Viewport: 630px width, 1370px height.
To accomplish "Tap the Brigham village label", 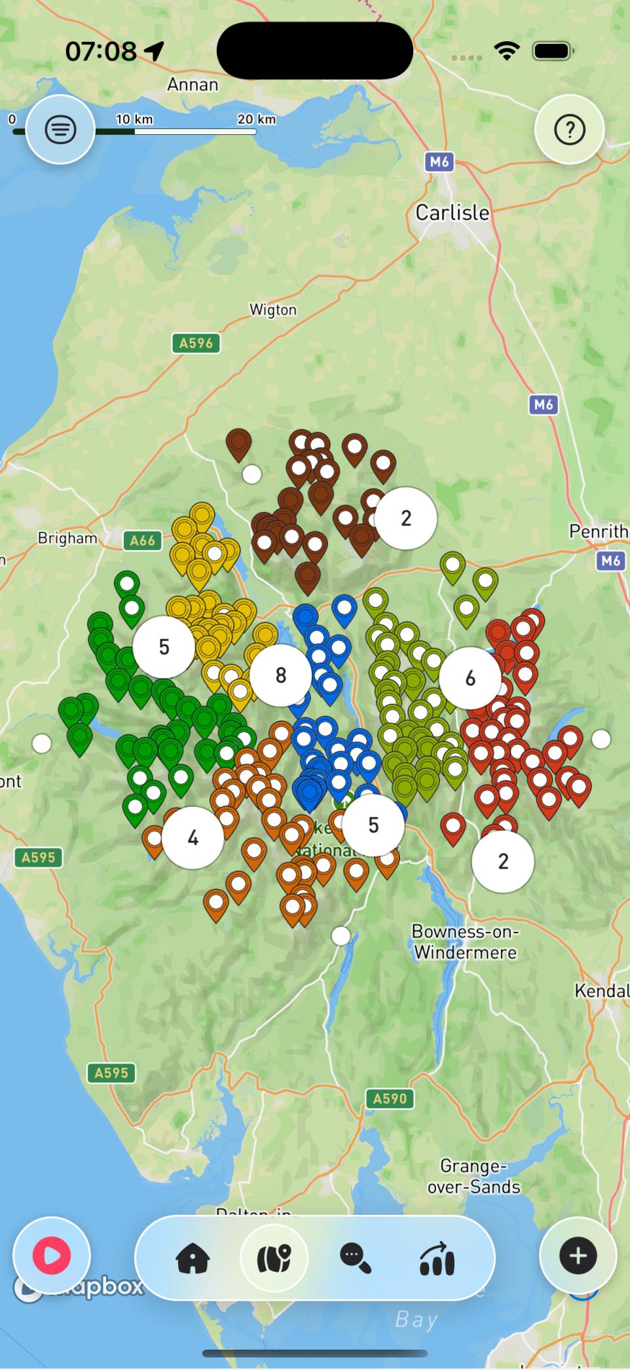I will (67, 538).
